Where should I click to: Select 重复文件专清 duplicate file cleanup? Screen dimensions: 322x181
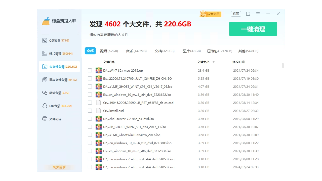pos(59,80)
